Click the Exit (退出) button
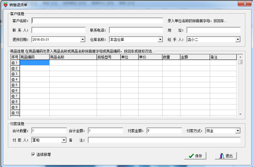The height and width of the screenshot is (167, 253). [225, 156]
